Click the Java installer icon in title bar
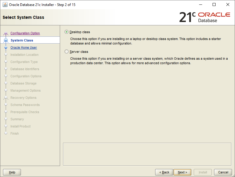The height and width of the screenshot is (177, 235). [5, 5]
